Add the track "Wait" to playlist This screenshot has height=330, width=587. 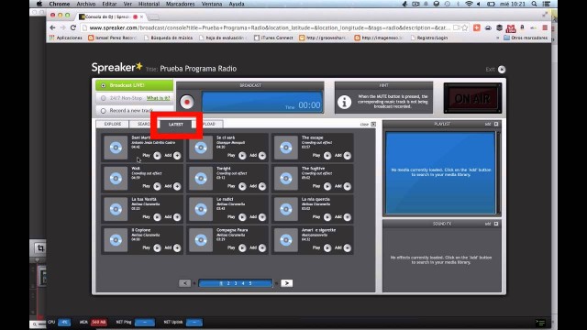pyautogui.click(x=177, y=186)
